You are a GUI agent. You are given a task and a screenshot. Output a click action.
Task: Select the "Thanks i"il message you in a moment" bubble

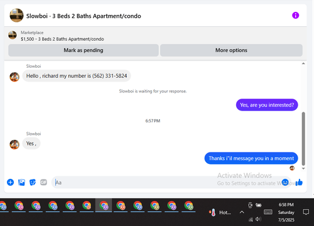pos(251,158)
